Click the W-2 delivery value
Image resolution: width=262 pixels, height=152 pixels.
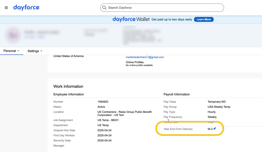click(x=210, y=129)
